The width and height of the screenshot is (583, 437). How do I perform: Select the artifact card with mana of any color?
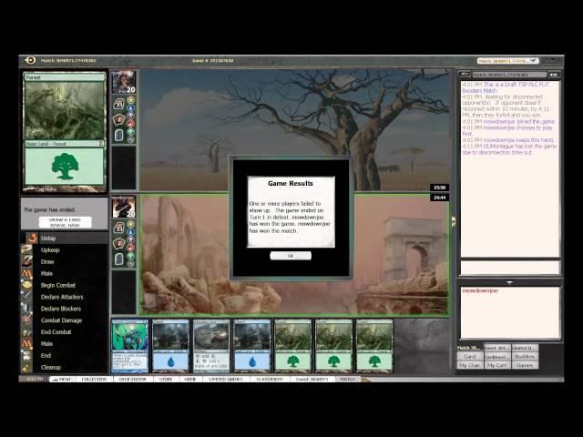point(211,346)
